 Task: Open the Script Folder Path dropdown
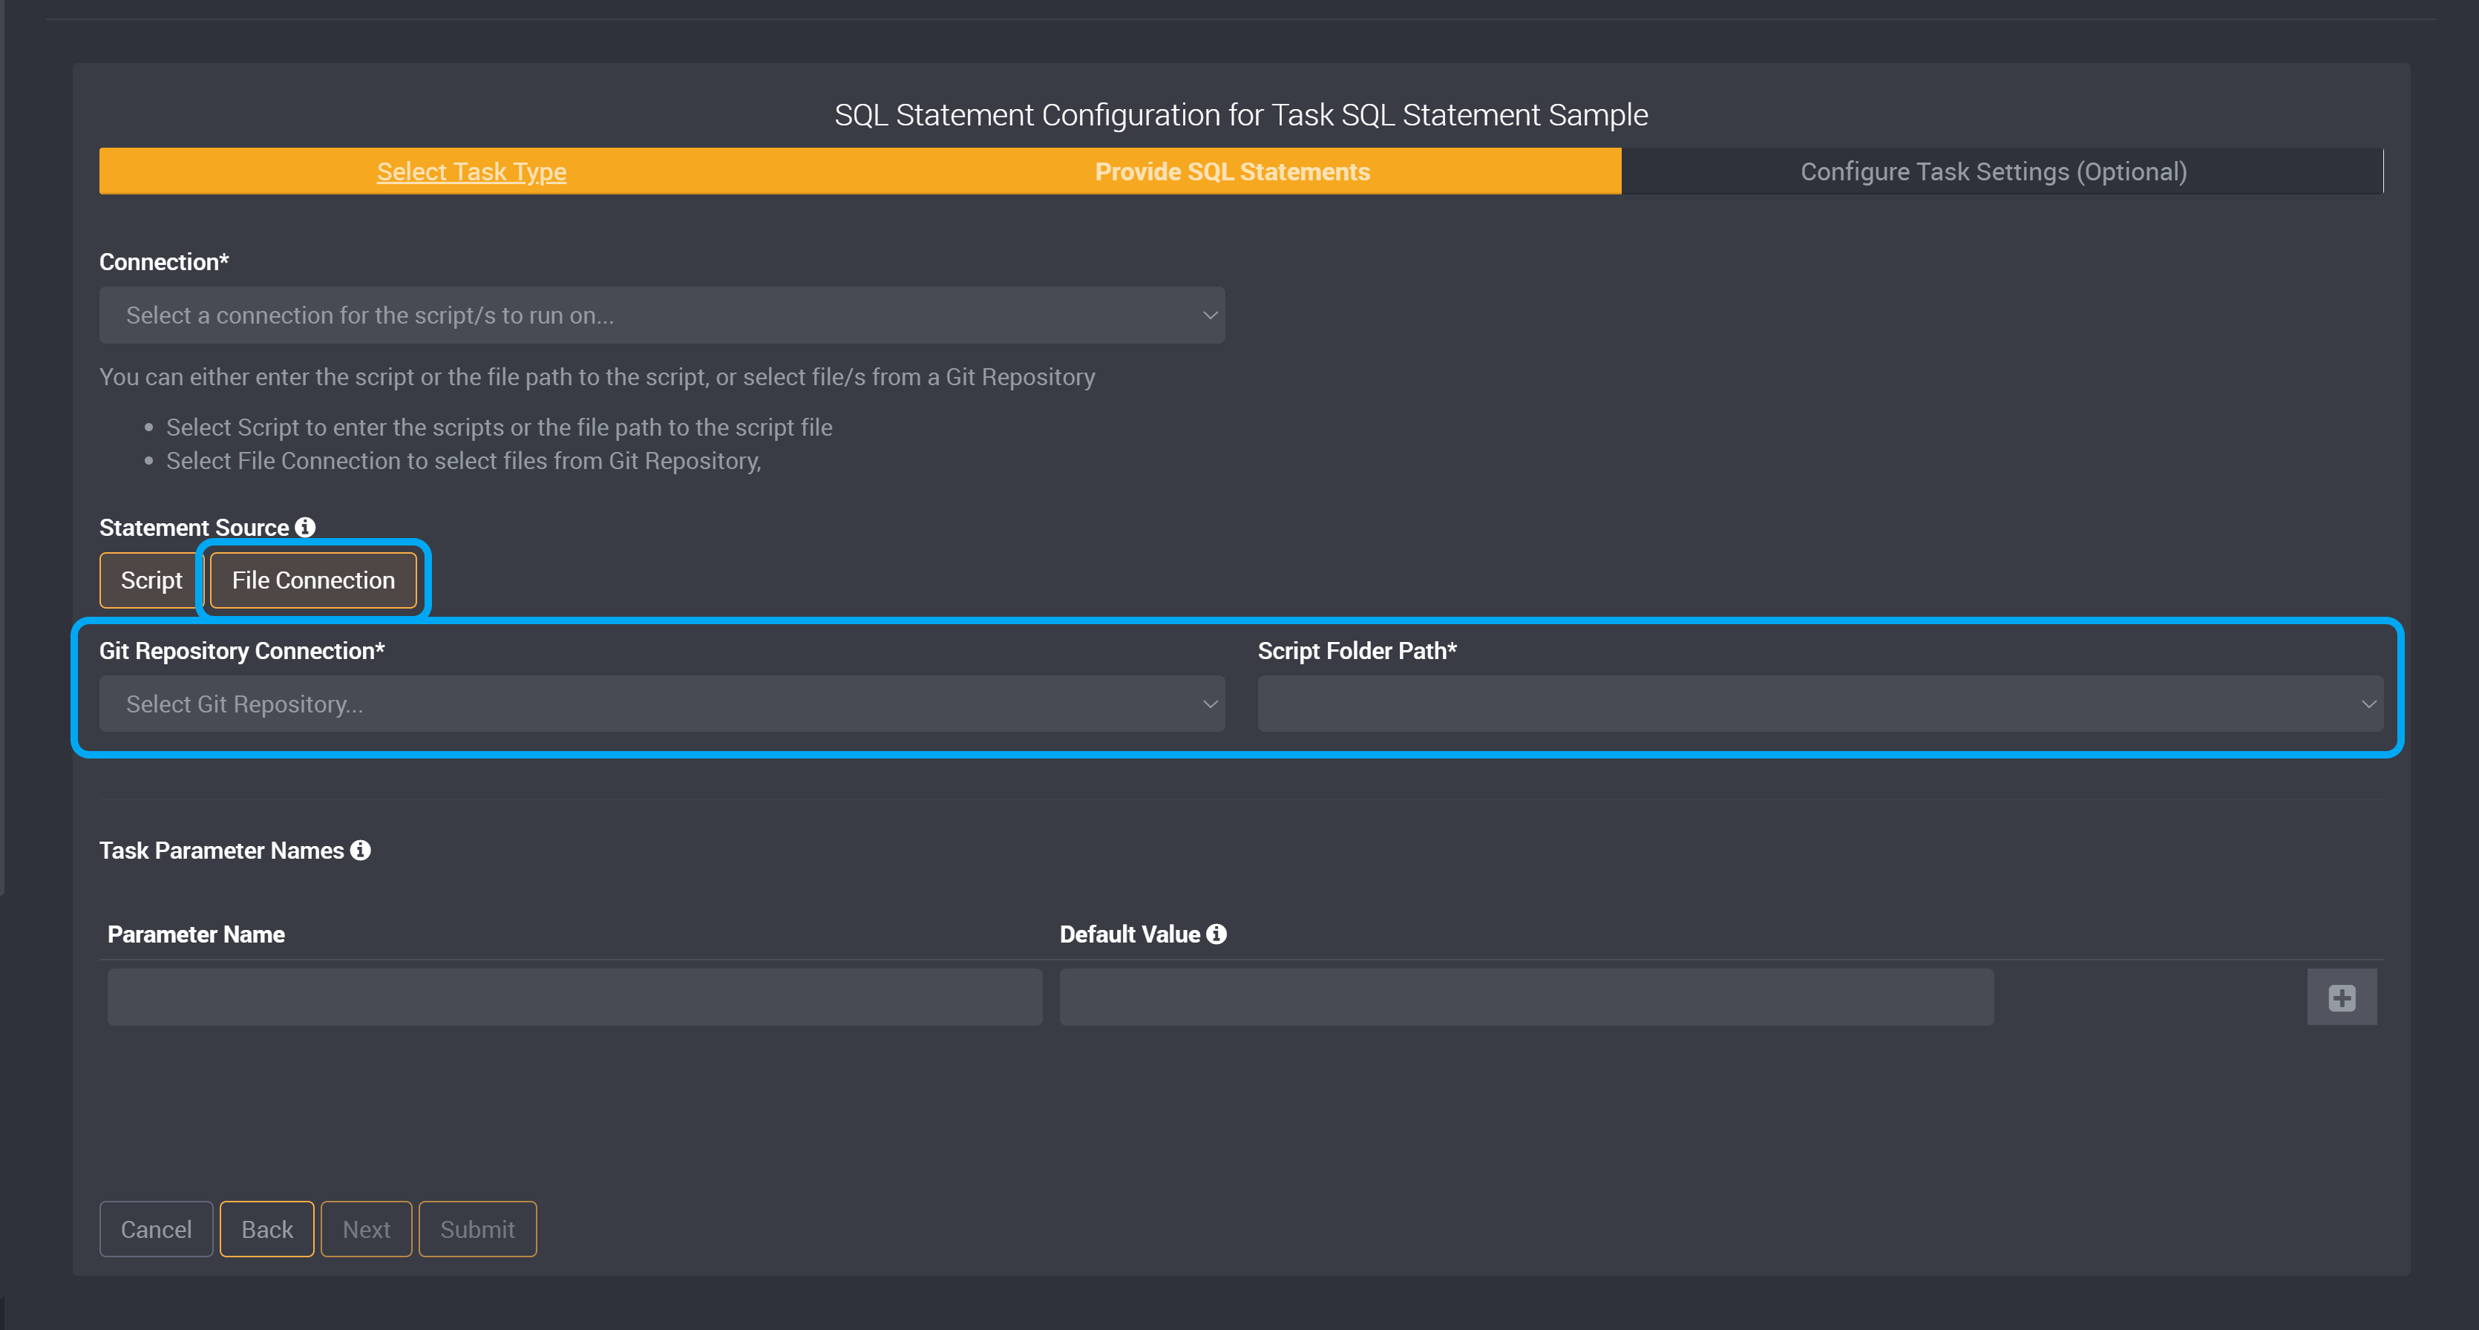1820,704
